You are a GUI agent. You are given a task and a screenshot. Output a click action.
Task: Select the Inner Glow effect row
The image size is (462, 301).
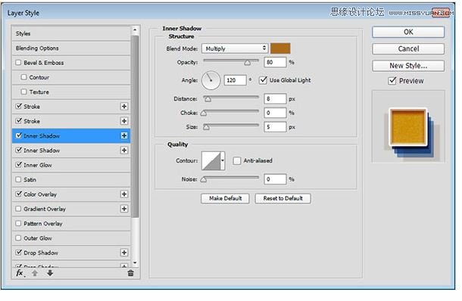click(x=71, y=165)
